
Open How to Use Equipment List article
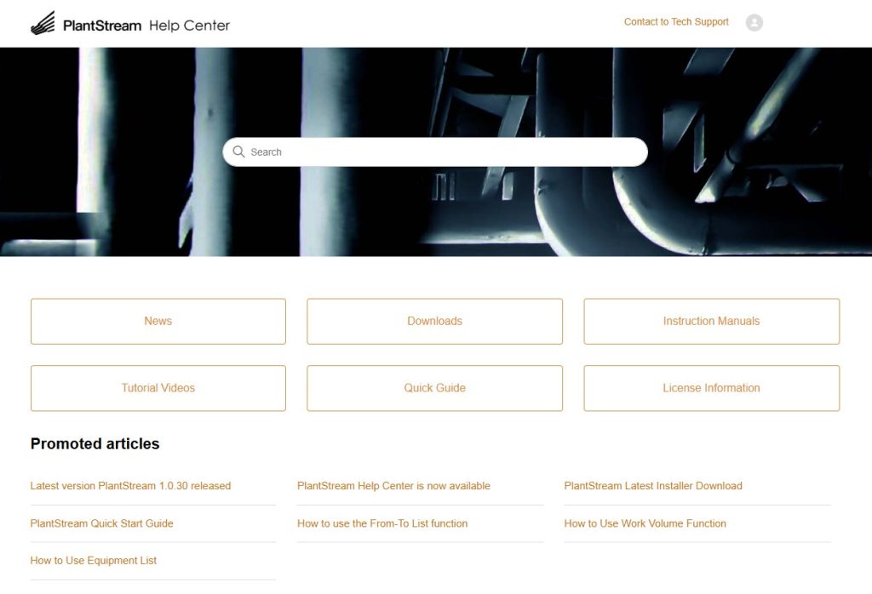tap(94, 561)
